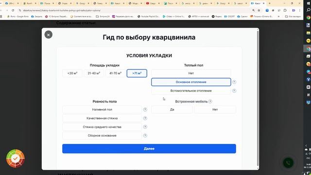Close the quartz vinyl guide dialog
311x175 pixels.
pyautogui.click(x=49, y=35)
